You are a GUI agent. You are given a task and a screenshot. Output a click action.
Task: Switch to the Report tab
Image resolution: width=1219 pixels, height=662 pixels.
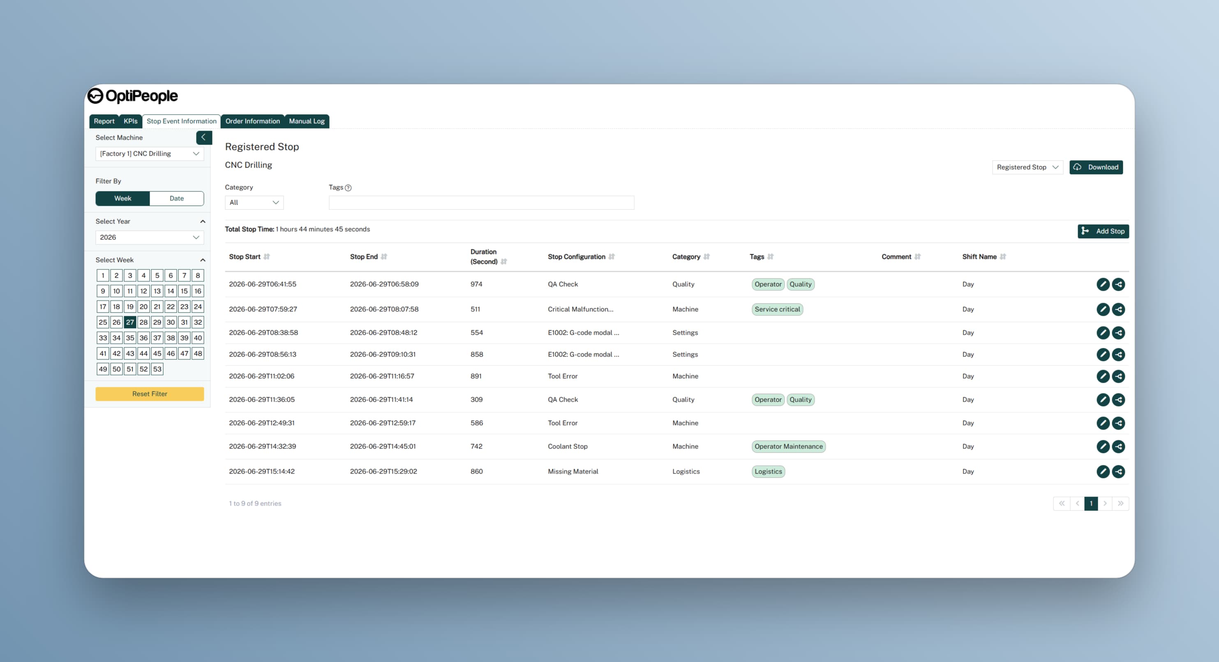pos(104,122)
